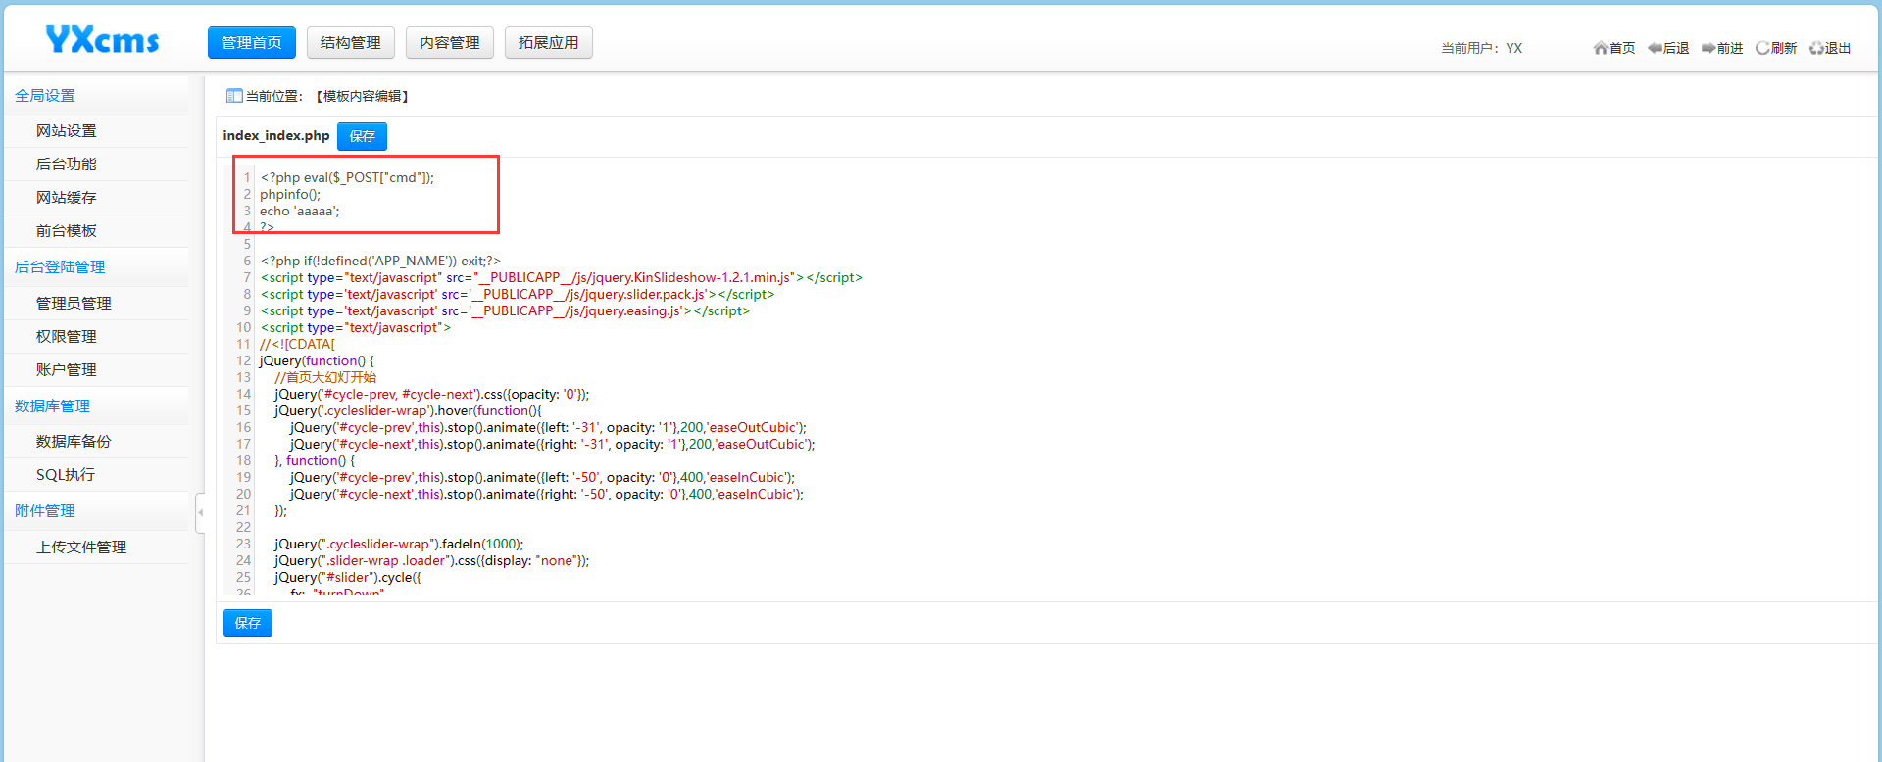The width and height of the screenshot is (1882, 762).
Task: Click the logout icon (退出)
Action: click(1816, 48)
